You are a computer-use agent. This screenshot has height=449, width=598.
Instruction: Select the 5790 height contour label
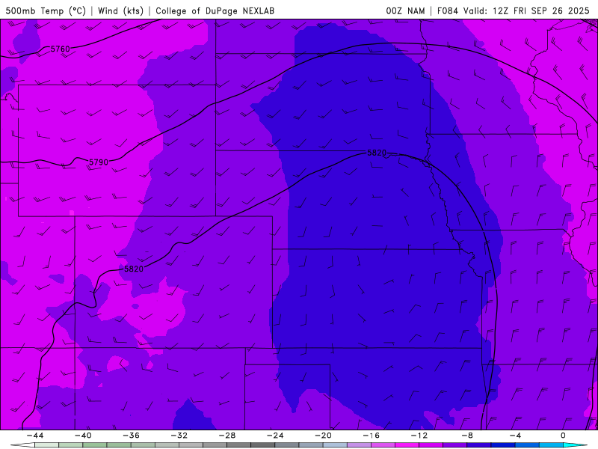pyautogui.click(x=99, y=162)
